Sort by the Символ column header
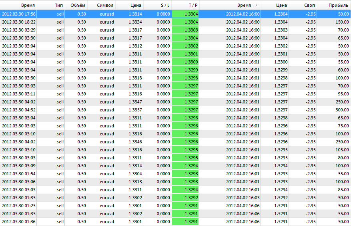The image size is (351, 226). pyautogui.click(x=101, y=5)
